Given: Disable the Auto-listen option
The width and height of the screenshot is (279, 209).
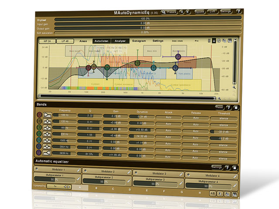Looking at the screenshot, I should click(x=102, y=41).
